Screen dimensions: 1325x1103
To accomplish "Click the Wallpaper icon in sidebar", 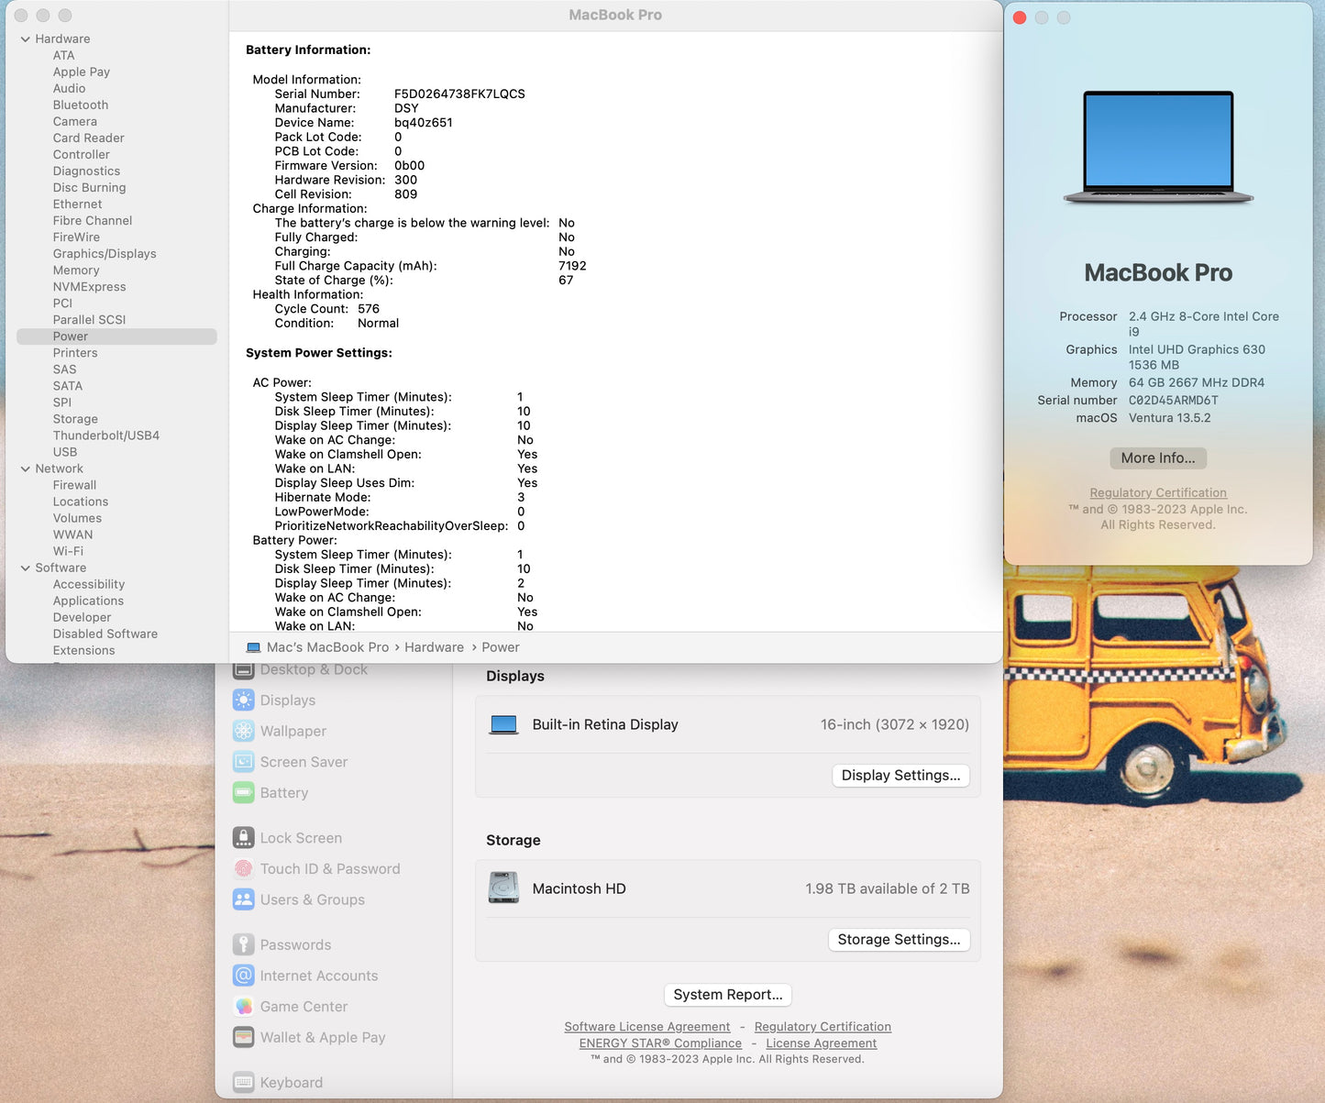I will (x=243, y=732).
